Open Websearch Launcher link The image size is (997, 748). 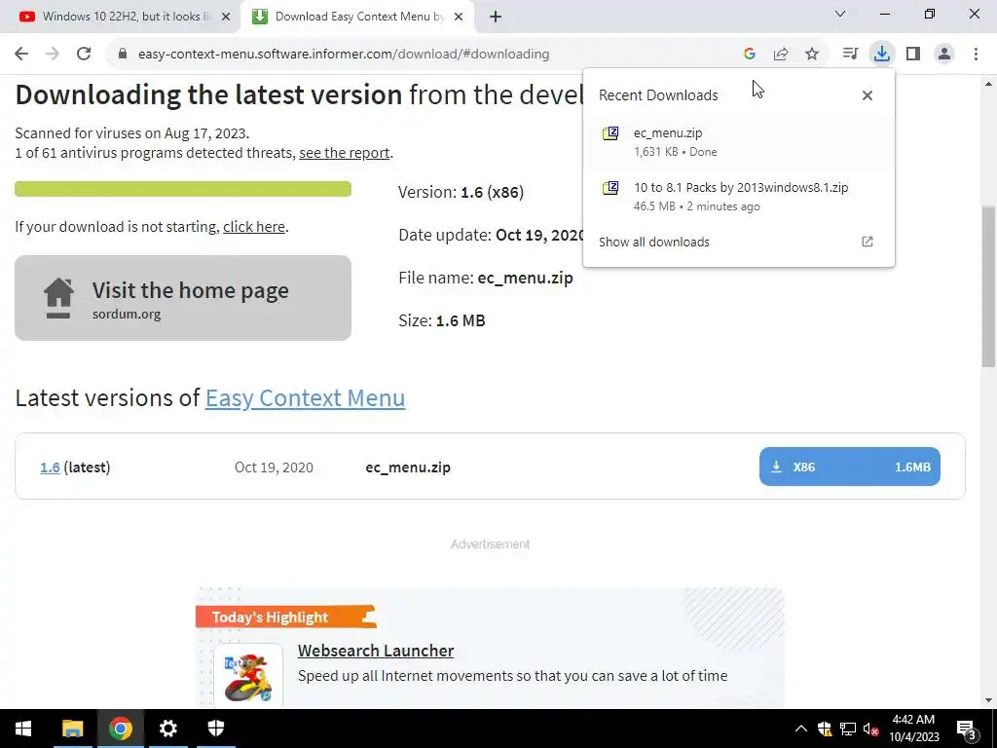[376, 651]
